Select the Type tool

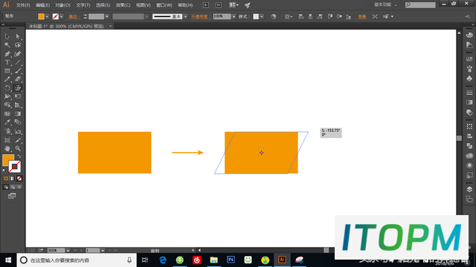[7, 62]
